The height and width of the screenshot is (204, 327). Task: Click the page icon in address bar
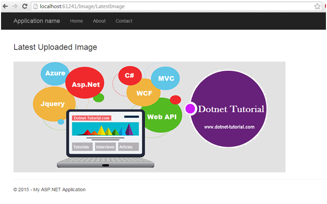pyautogui.click(x=35, y=6)
